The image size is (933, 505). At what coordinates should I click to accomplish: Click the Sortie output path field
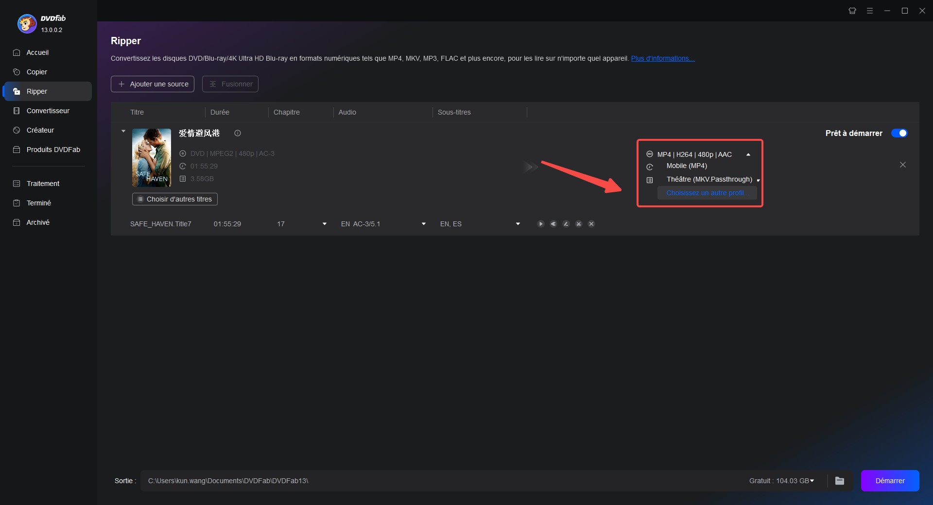[437, 481]
